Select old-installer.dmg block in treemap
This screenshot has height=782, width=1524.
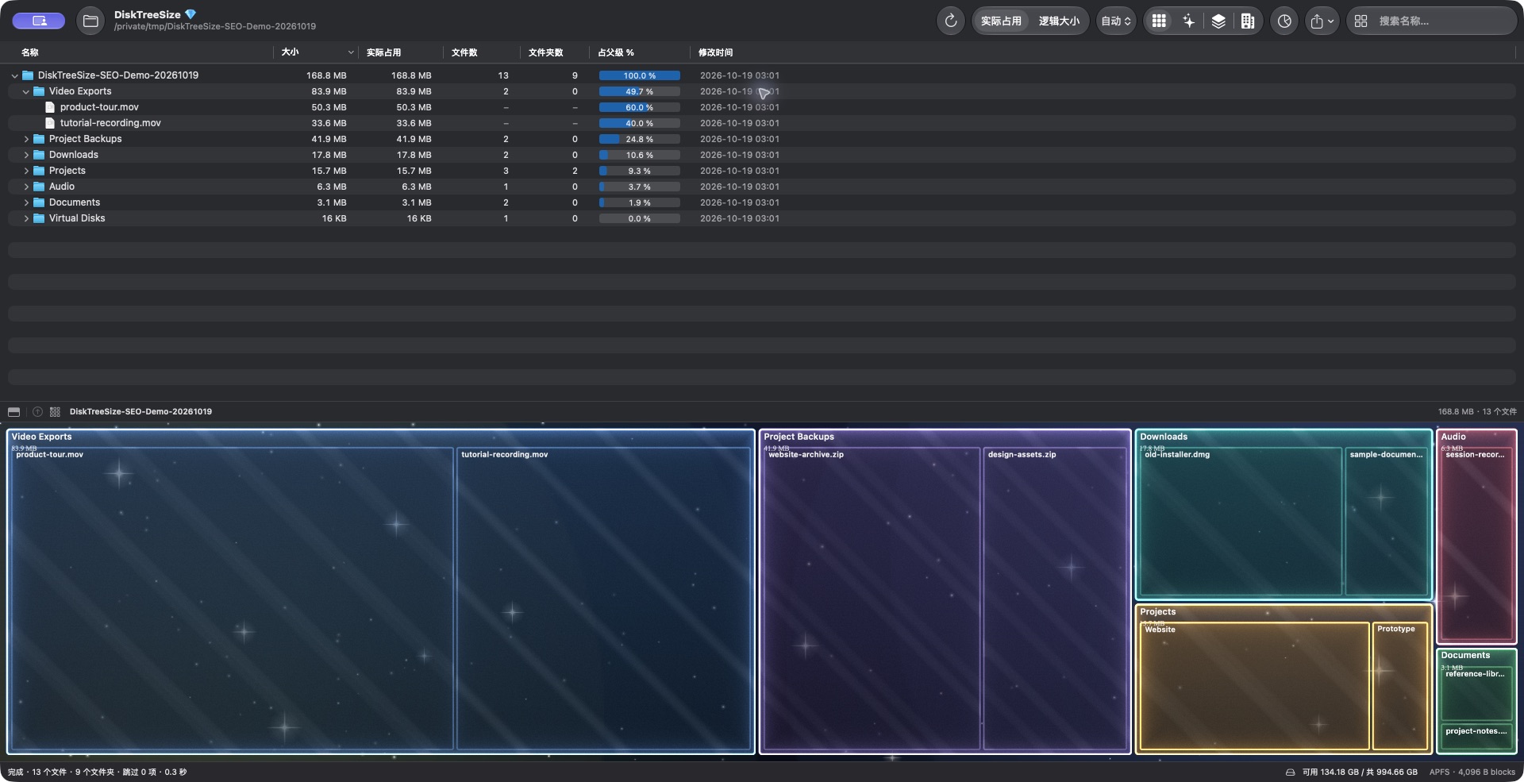(1241, 522)
